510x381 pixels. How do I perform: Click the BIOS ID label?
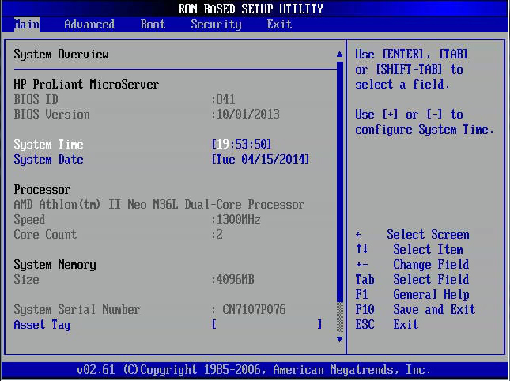[36, 99]
